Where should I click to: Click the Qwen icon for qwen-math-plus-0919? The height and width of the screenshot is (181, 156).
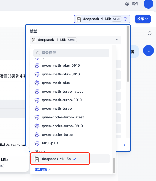[x=37, y=66]
